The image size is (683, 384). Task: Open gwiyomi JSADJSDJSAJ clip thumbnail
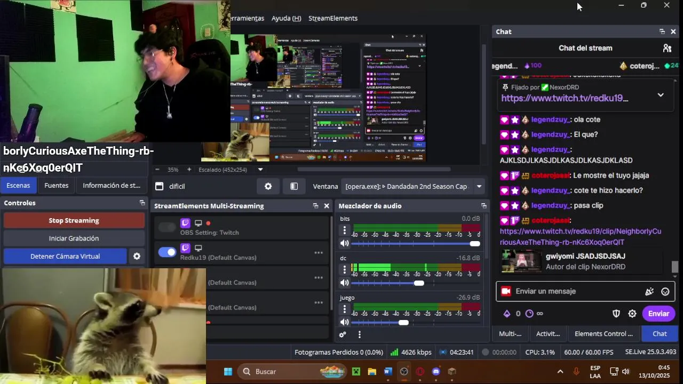[x=521, y=261]
